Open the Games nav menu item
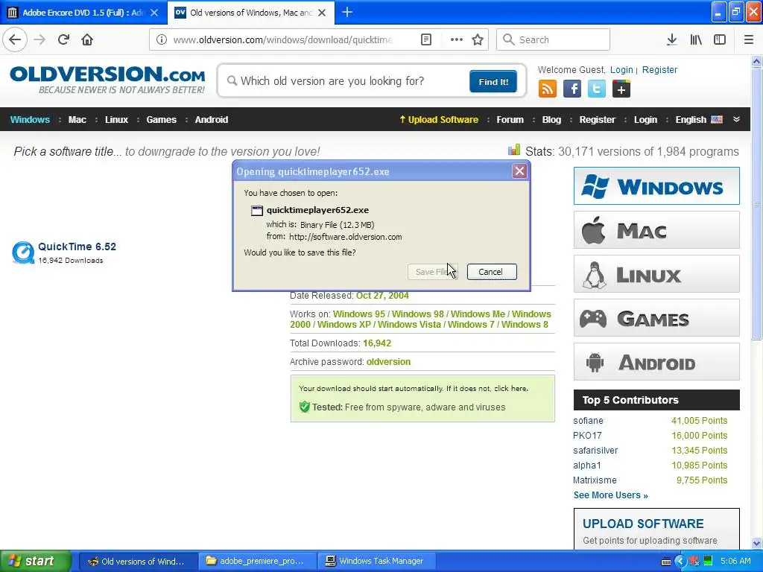 161,120
